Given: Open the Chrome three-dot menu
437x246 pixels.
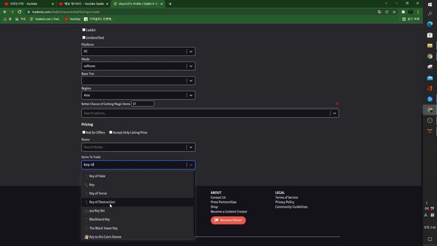Looking at the screenshot, I should (418, 12).
